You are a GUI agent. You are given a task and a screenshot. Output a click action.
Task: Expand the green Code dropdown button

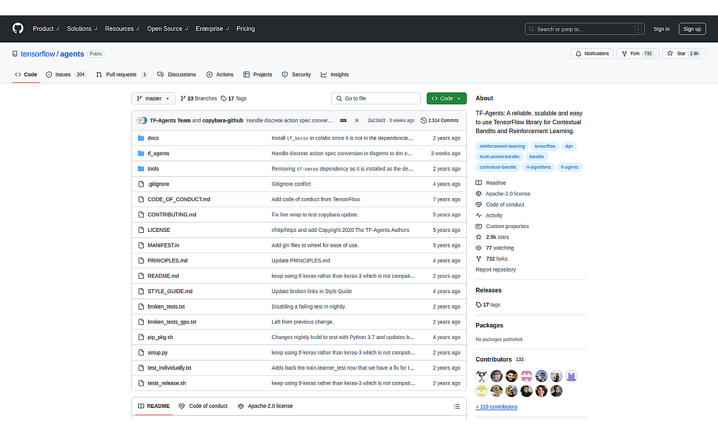pos(446,98)
